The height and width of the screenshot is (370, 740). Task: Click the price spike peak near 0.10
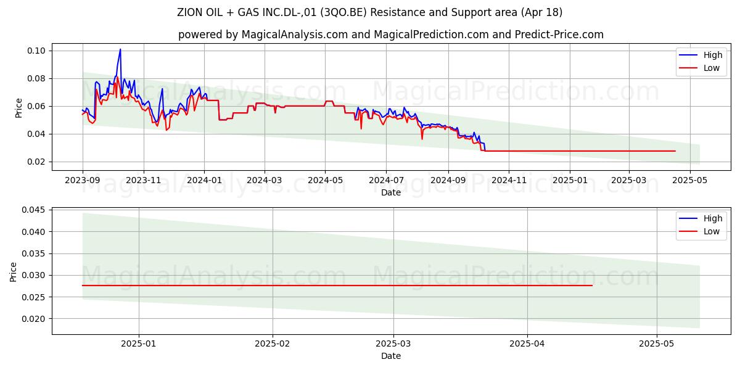point(120,49)
